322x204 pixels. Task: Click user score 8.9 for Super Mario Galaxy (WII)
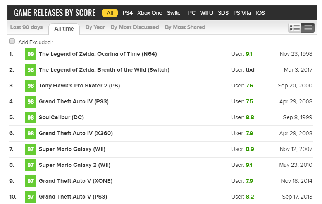click(250, 149)
